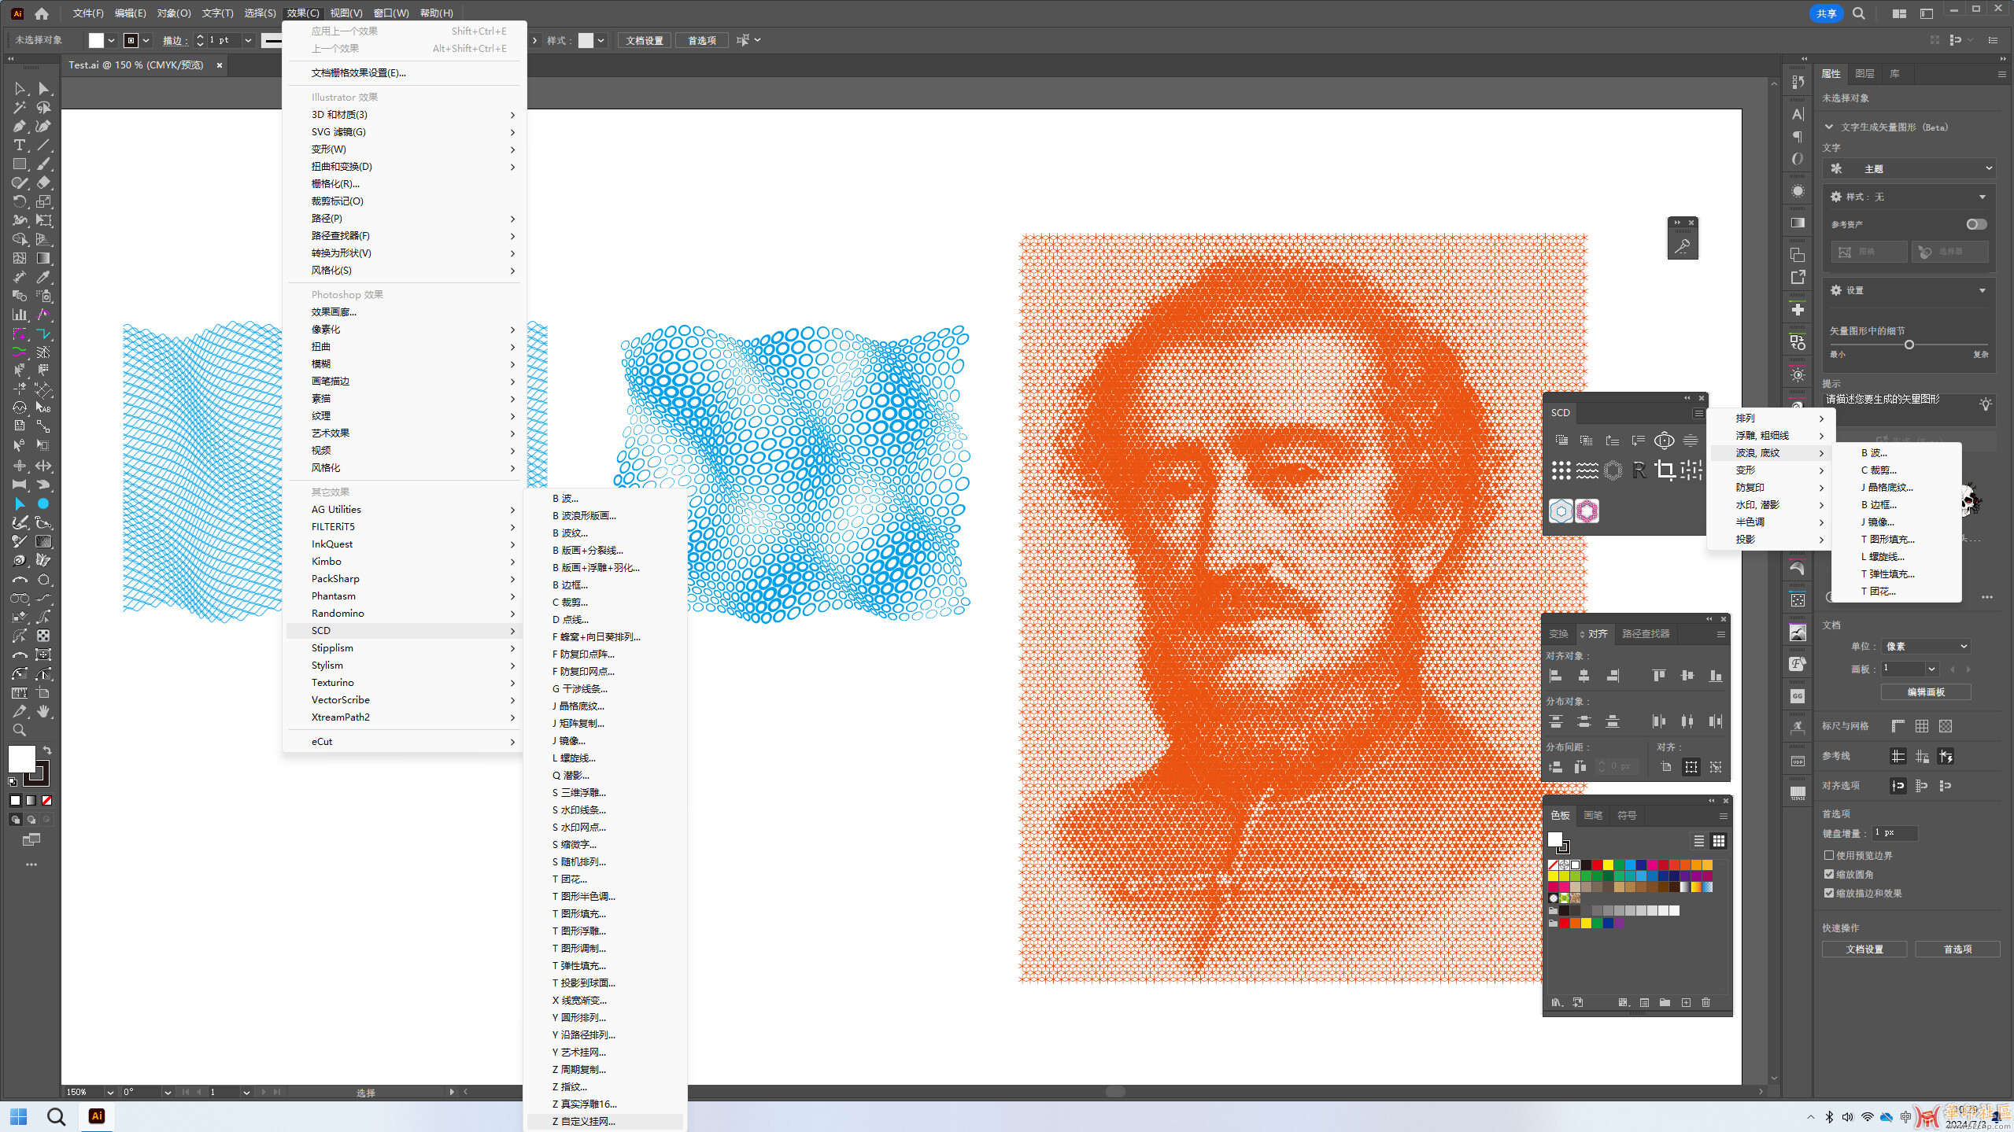Pick the Eyedropper tool
2014x1132 pixels.
tap(44, 277)
